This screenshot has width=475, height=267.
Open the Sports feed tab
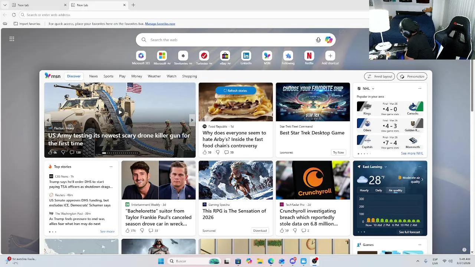coord(108,76)
